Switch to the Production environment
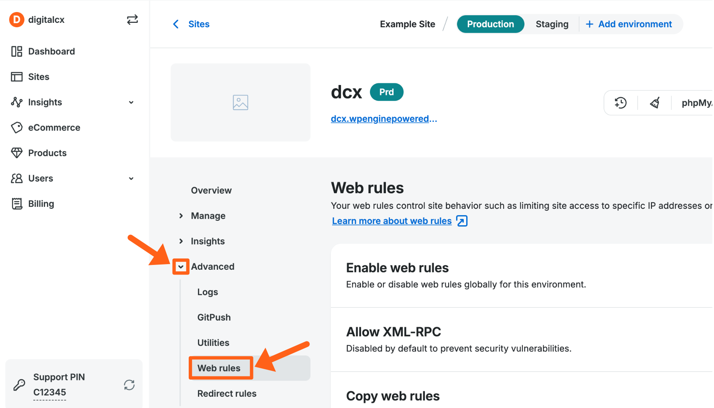 pyautogui.click(x=490, y=24)
